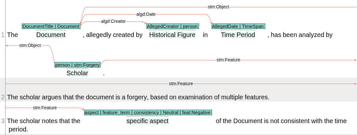Click the DocumentTitle | Document annotation label
The image size is (357, 135).
[x=51, y=26]
